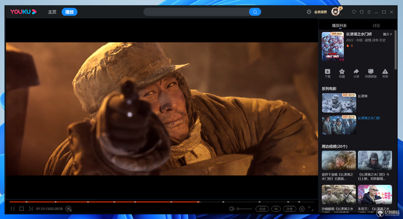Open watch history clock icon

pyautogui.click(x=309, y=12)
